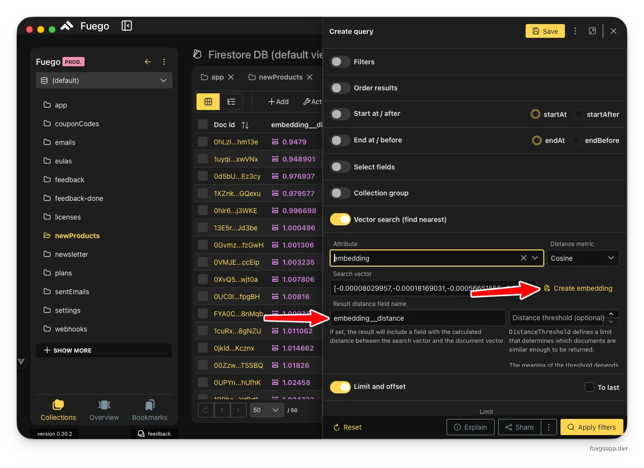Open the Bookmarks section

point(150,410)
